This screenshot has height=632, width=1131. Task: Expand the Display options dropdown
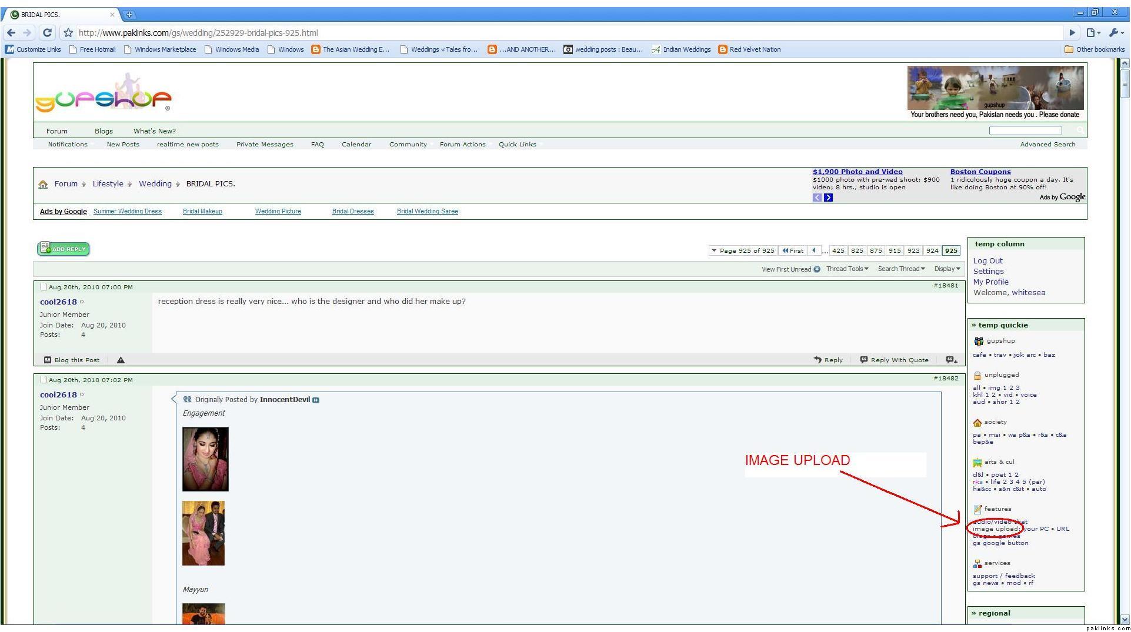pos(947,269)
